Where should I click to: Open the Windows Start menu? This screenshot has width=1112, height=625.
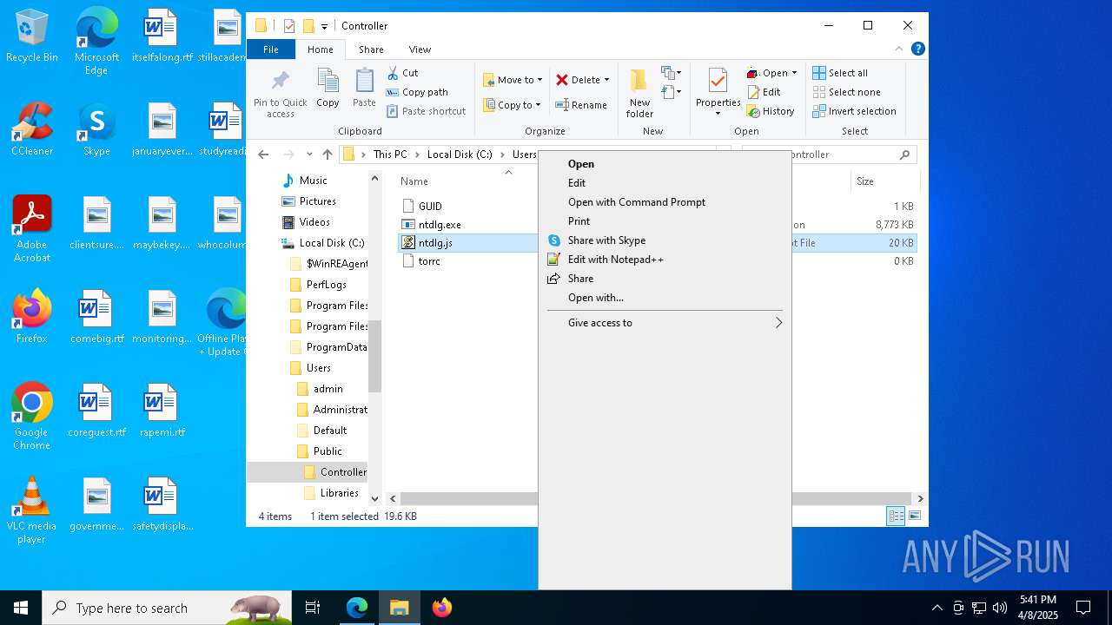point(21,608)
